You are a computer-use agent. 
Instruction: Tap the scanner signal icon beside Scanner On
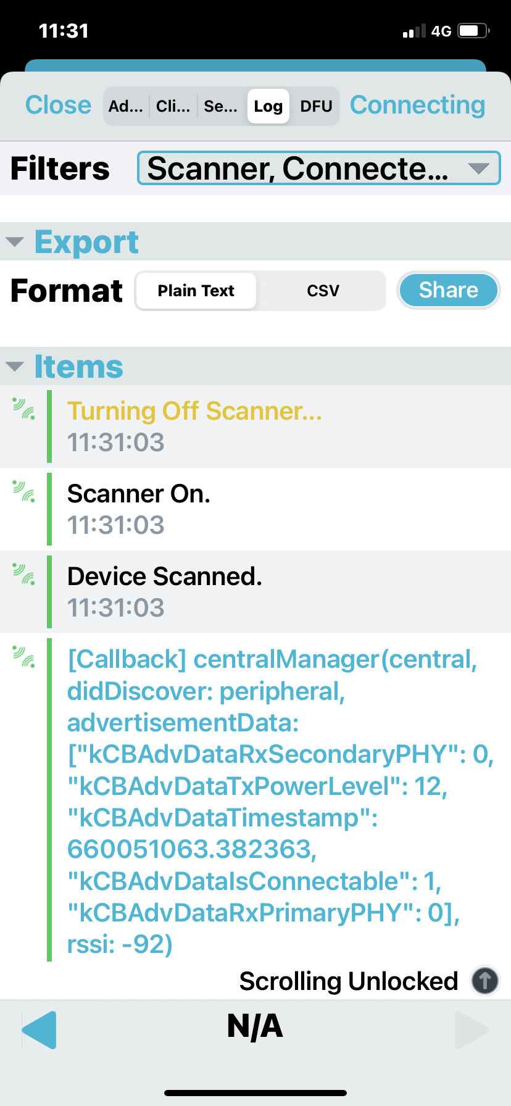coord(24,492)
